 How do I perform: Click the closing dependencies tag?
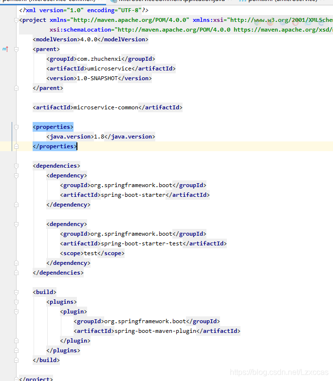click(58, 273)
